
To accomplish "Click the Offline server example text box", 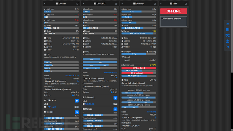I will tap(174, 22).
